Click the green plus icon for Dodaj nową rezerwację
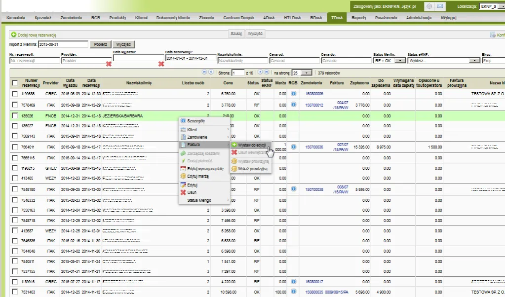The width and height of the screenshot is (505, 297). click(14, 35)
